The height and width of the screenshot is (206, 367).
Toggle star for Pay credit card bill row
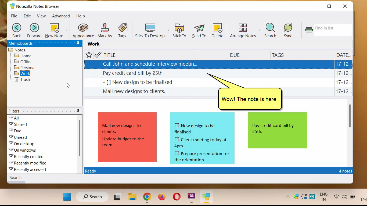click(89, 73)
